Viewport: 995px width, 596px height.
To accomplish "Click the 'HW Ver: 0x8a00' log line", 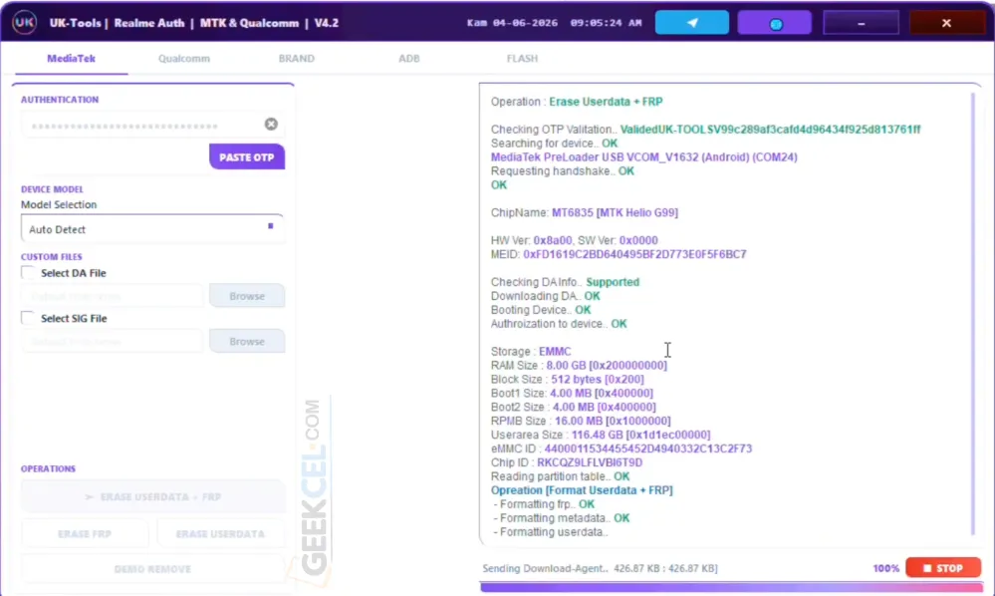I will click(x=574, y=240).
